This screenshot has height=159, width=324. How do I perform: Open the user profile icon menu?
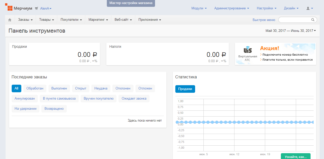tap(310, 8)
